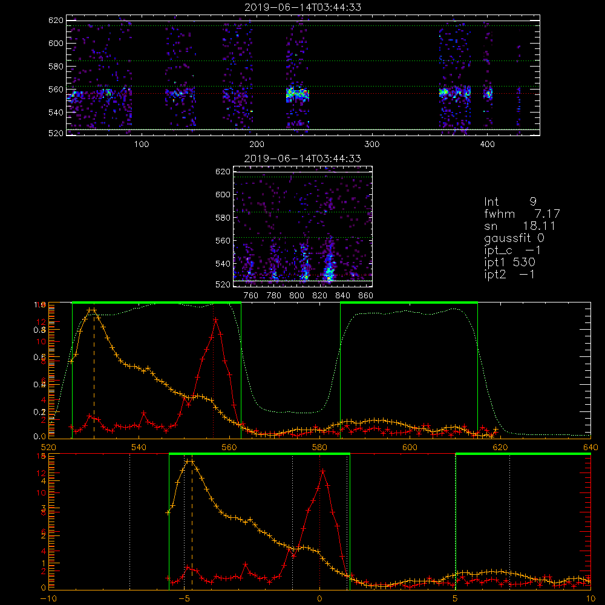
Task: Click the bright emission blob near 240 in top spectrogram
Action: [298, 94]
